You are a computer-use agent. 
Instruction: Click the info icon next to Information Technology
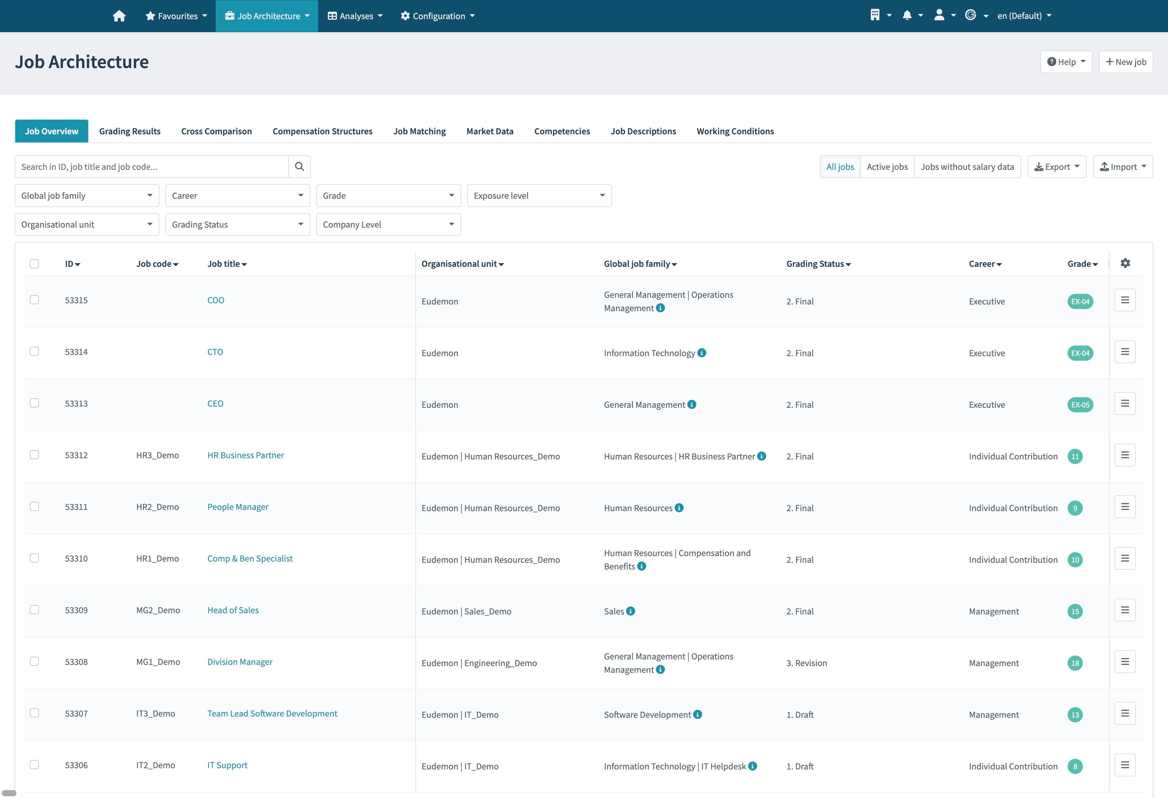(702, 353)
